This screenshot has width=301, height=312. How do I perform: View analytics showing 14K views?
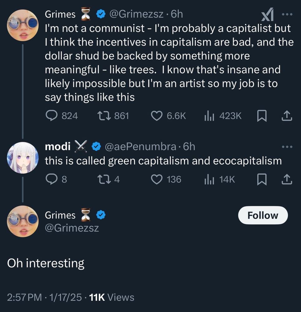[208, 179]
